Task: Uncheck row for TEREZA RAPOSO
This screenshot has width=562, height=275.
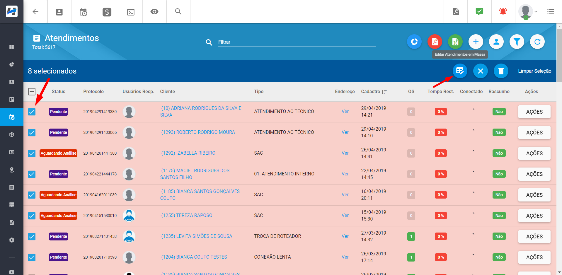Action: click(x=32, y=216)
